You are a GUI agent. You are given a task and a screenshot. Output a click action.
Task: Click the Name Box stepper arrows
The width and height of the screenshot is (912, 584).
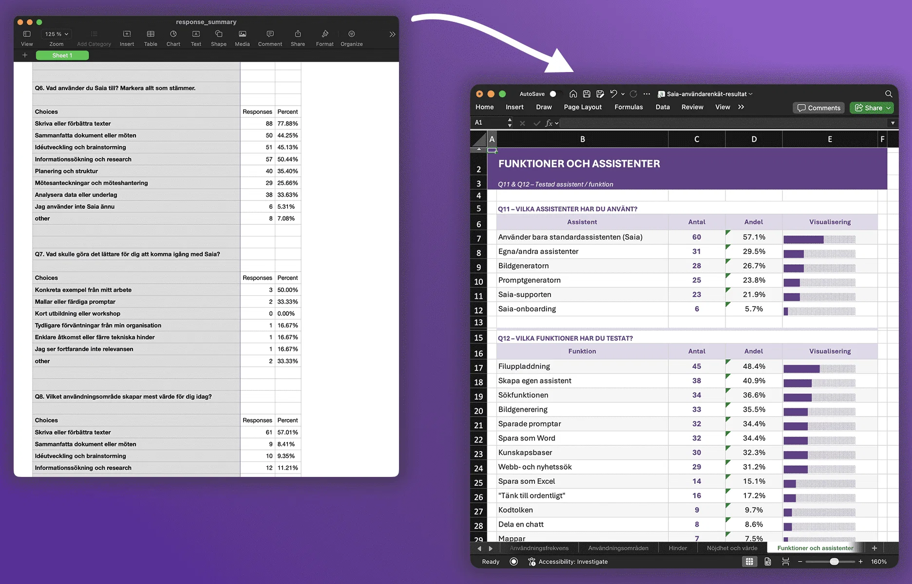coord(510,123)
